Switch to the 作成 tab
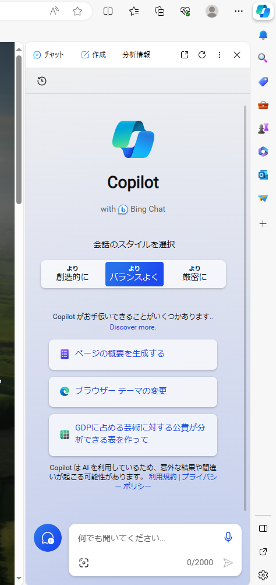Image resolution: width=276 pixels, height=585 pixels. (x=94, y=55)
